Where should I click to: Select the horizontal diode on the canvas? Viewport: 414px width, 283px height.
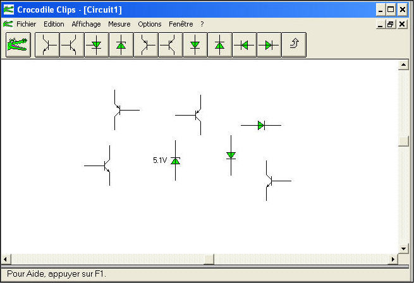(261, 125)
